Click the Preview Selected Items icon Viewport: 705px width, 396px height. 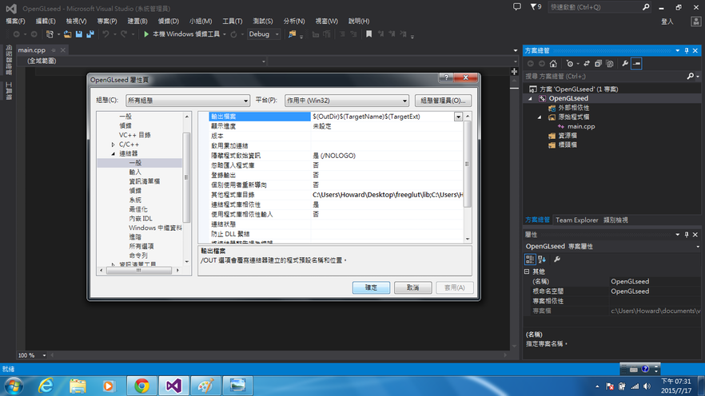pos(636,64)
